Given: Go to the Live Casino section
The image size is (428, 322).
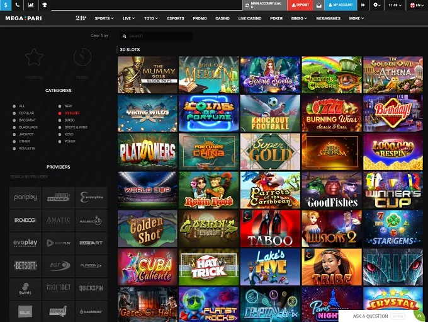Looking at the screenshot, I should (250, 18).
